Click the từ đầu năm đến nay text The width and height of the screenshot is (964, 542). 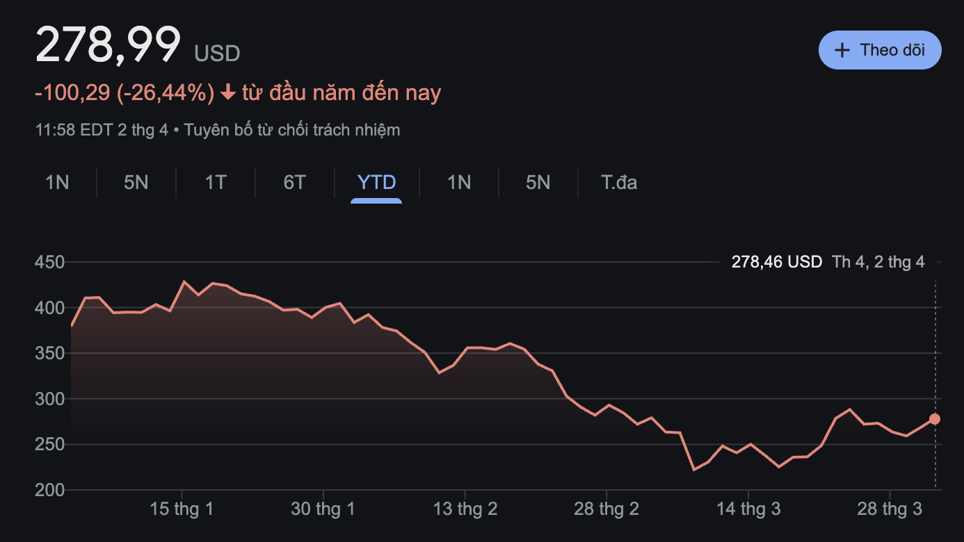(342, 92)
